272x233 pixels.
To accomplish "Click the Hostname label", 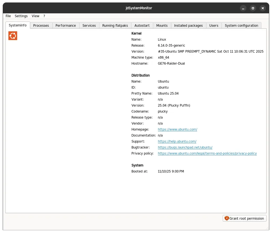I will (x=140, y=63).
